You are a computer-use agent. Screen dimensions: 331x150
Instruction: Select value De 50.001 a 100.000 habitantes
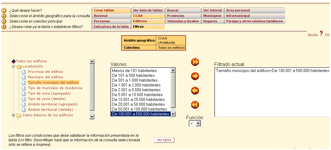[140, 109]
